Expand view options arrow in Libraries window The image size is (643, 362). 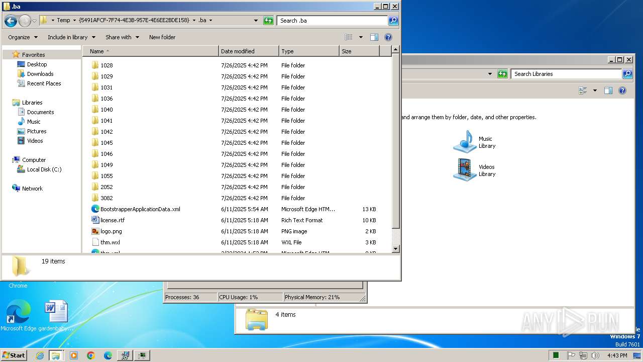point(595,90)
